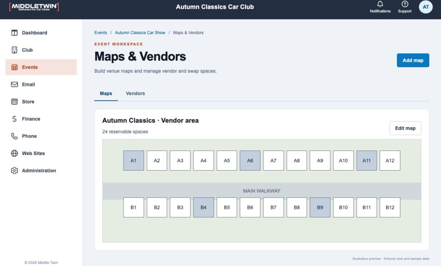The image size is (441, 266).
Task: Select vendor space A9
Action: (x=320, y=161)
